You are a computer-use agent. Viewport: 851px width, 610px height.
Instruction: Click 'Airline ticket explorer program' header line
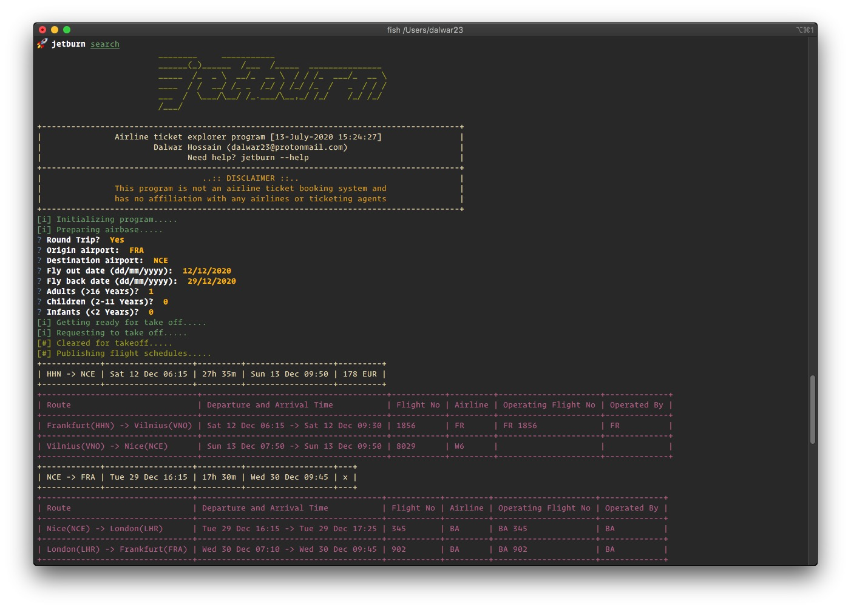click(x=248, y=137)
